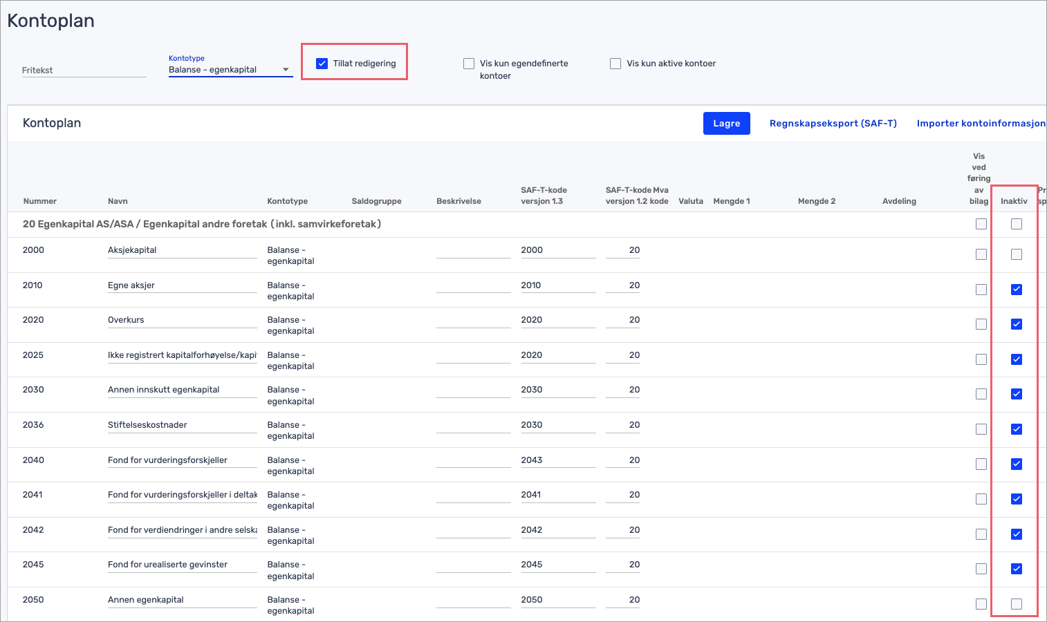
Task: Click Importer kontoinformasjon link
Action: 980,124
